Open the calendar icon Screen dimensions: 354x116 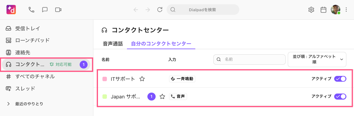coord(323,10)
